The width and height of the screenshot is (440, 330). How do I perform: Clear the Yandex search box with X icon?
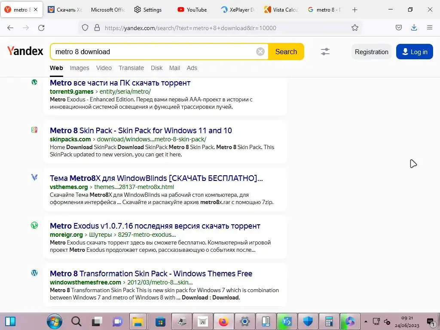point(260,52)
